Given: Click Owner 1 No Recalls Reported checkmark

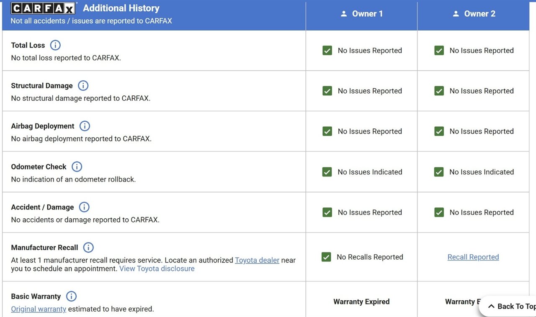Looking at the screenshot, I should [x=326, y=257].
